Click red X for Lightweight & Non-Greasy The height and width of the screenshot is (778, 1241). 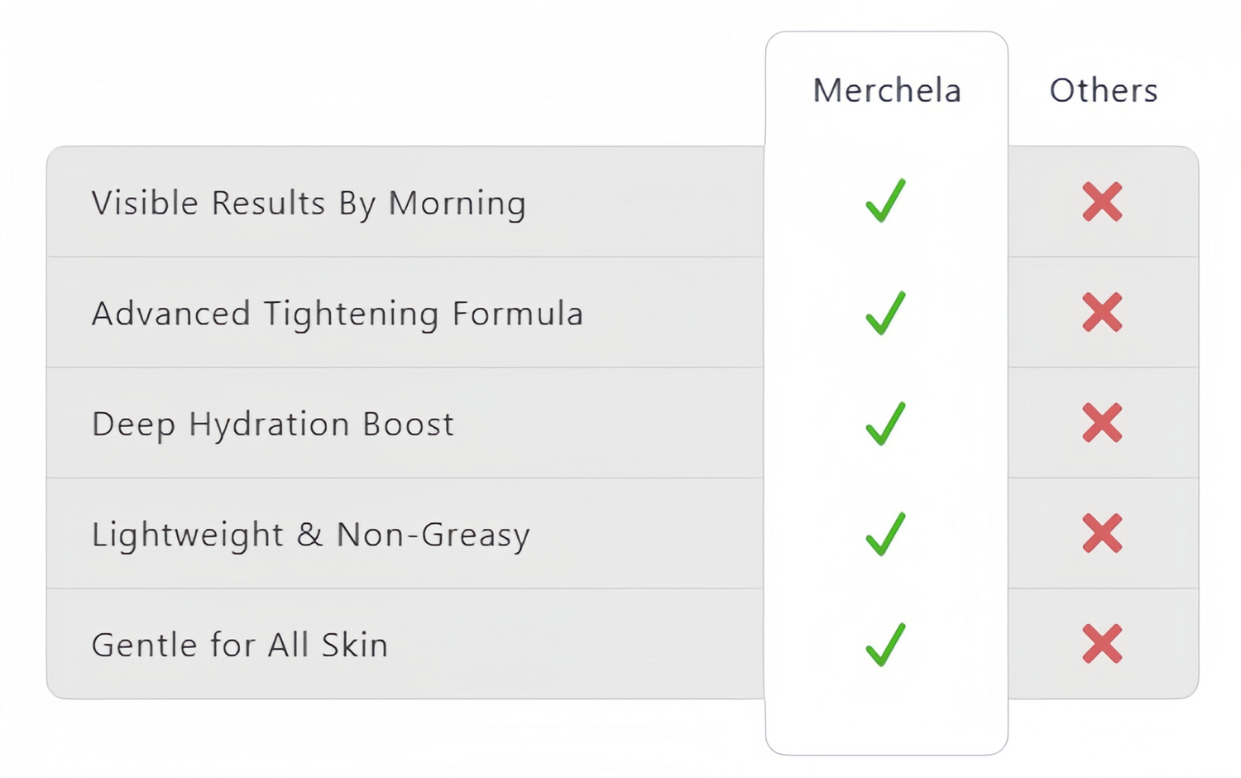[x=1102, y=533]
